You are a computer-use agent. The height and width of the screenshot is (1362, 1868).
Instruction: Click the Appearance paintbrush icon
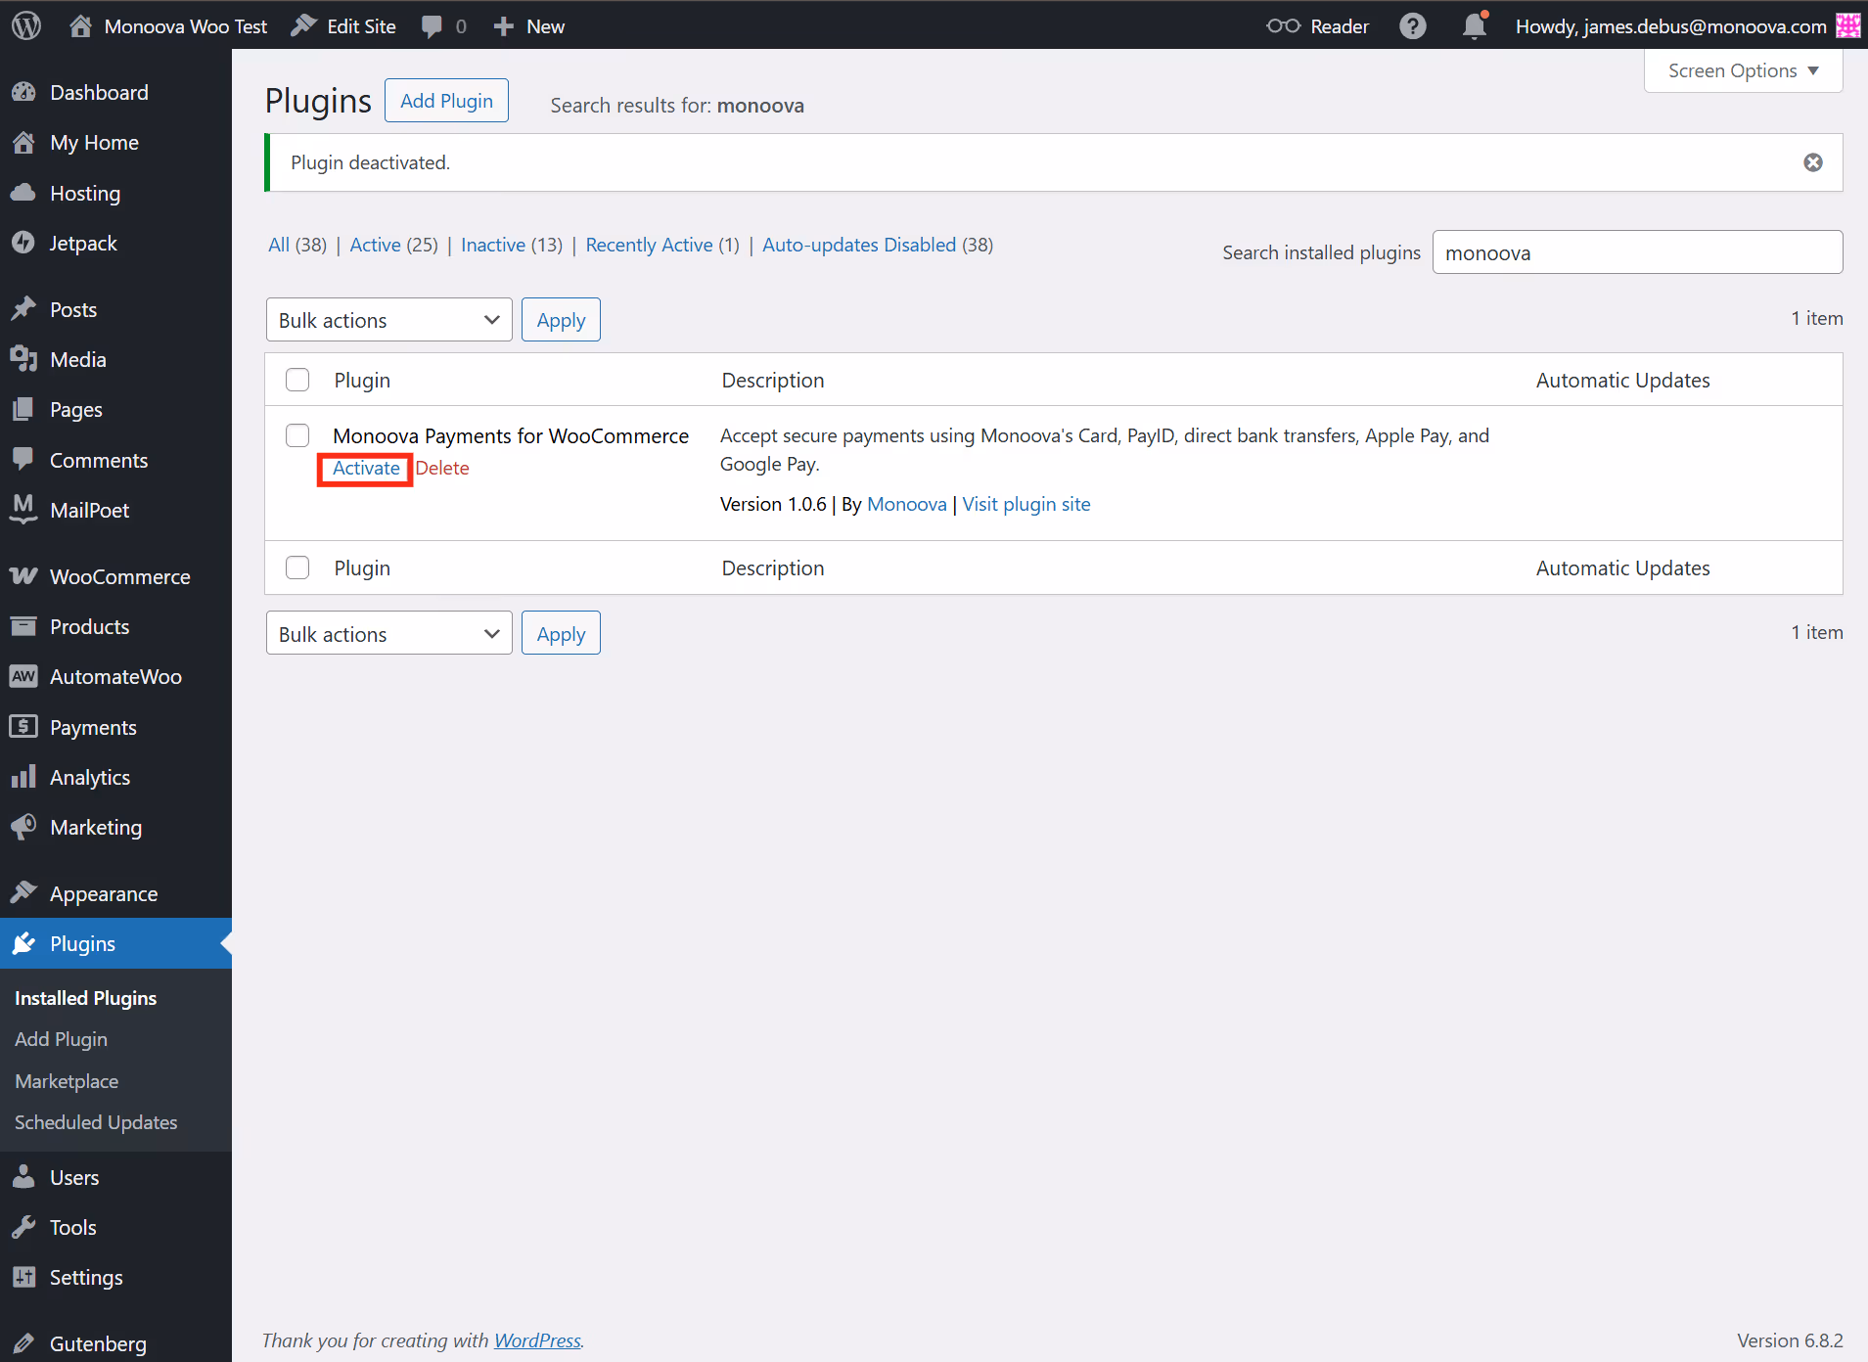click(x=23, y=892)
